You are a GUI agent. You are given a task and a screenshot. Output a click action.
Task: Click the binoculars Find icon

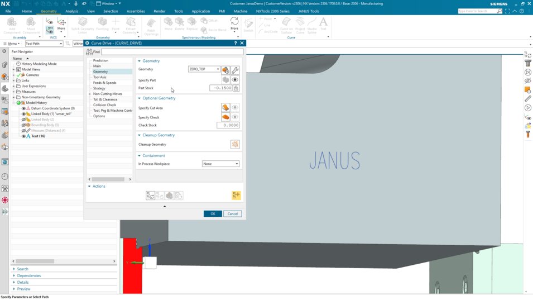tap(89, 52)
